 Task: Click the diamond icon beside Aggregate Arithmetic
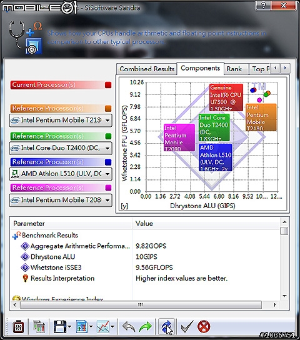tap(25, 246)
